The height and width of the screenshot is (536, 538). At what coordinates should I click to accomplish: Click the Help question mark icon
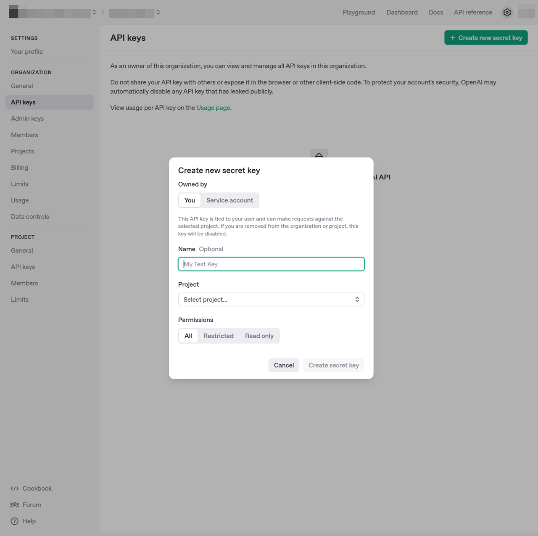coord(15,521)
